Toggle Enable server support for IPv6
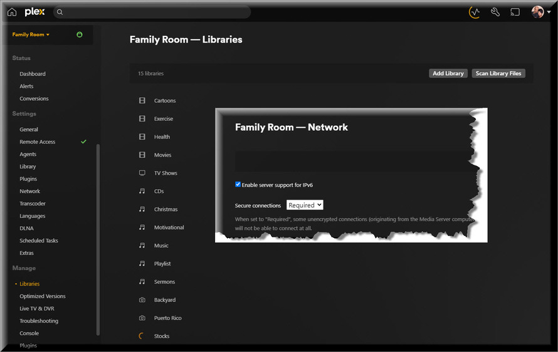Screen dimensions: 558x352 238,184
